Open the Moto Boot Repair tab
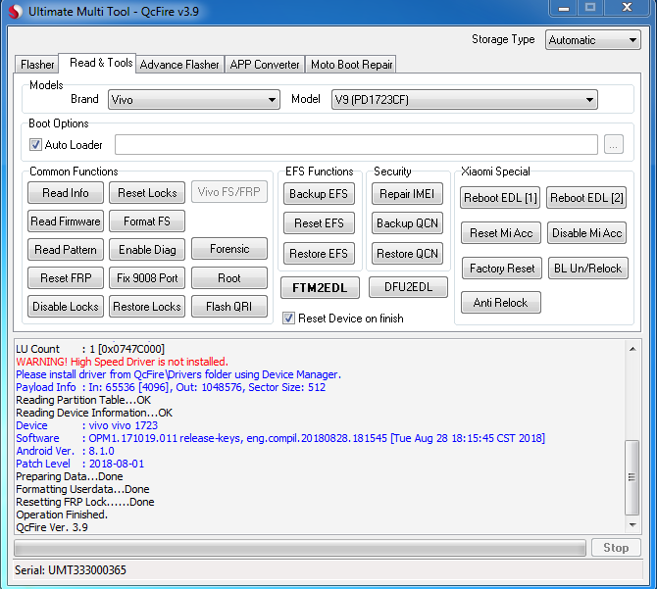The height and width of the screenshot is (589, 657). click(351, 65)
